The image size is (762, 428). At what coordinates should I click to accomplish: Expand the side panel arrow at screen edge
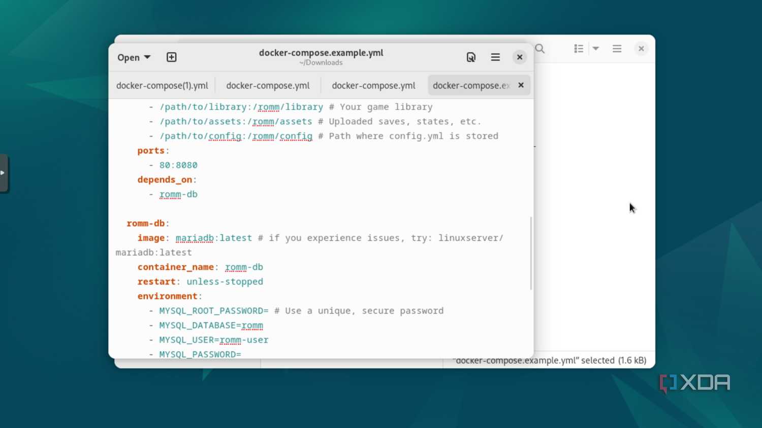(4, 173)
